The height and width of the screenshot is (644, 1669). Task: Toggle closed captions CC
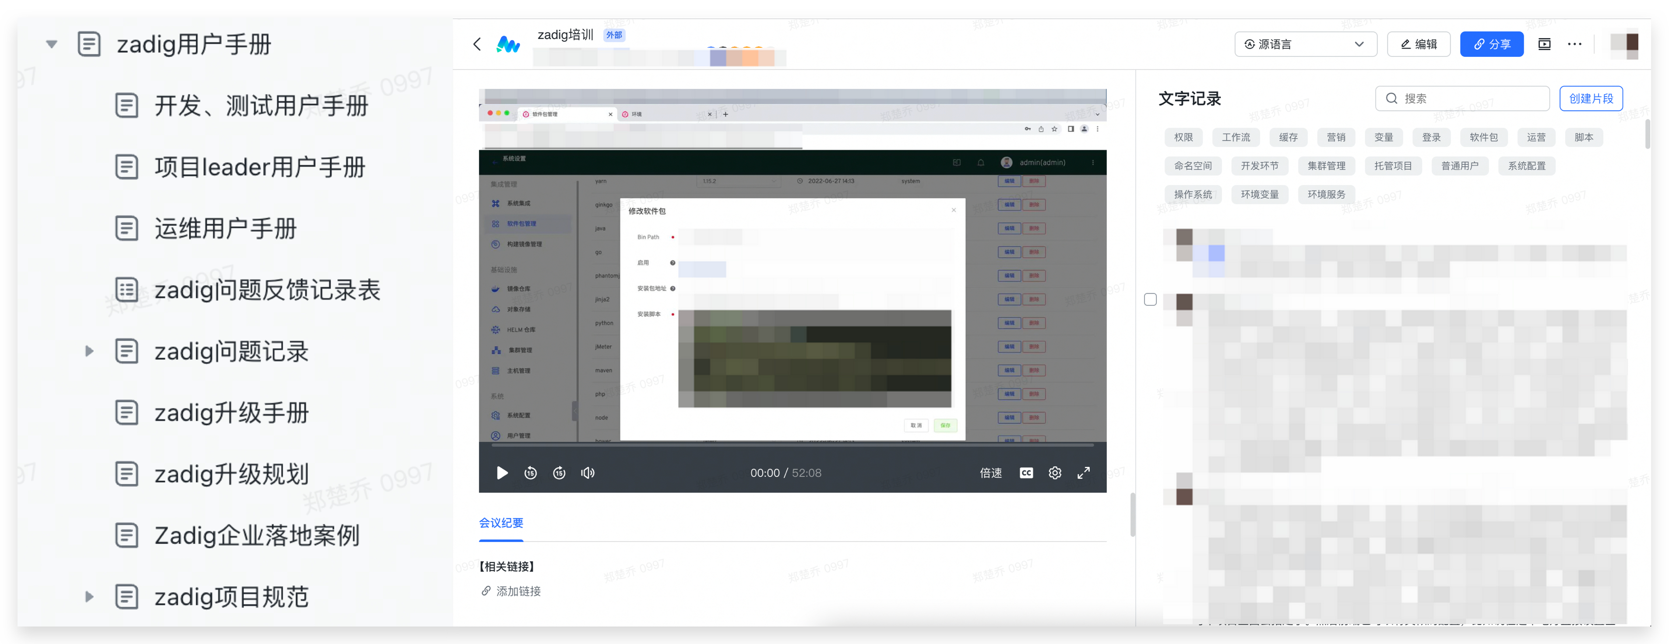click(x=1026, y=473)
